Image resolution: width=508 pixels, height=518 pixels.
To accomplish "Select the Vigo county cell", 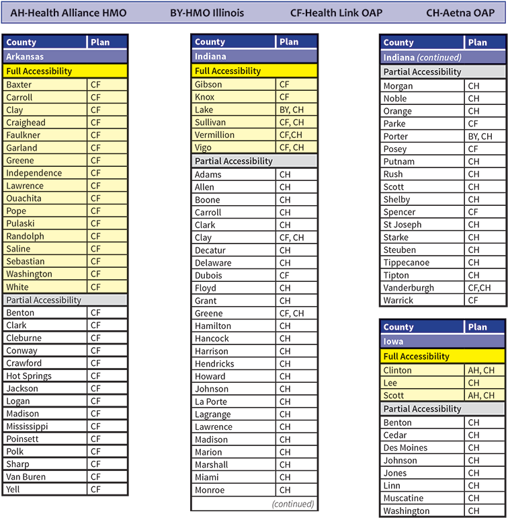I will [233, 147].
